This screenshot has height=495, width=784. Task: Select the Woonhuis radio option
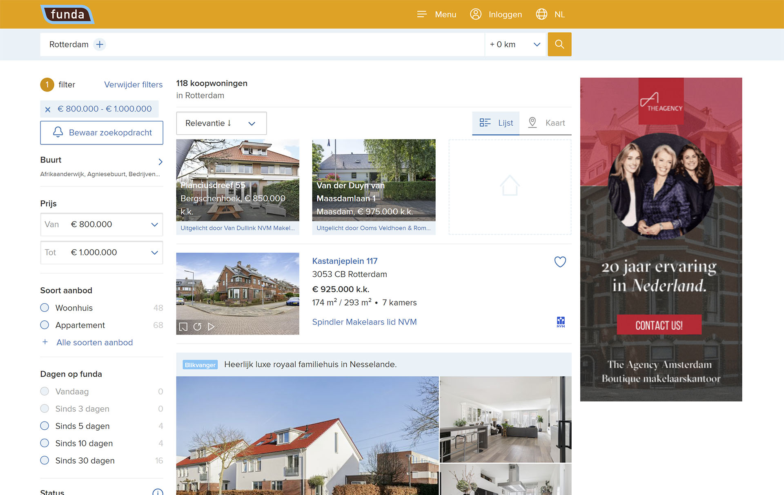click(45, 308)
